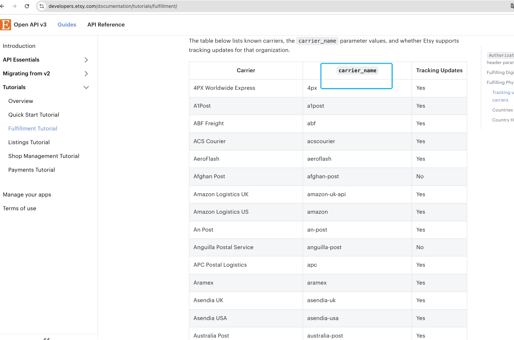The height and width of the screenshot is (340, 514).
Task: Switch to the Guides tab
Action: (67, 25)
